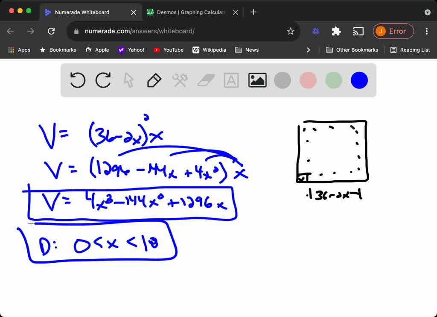Select the red drawing color swatch

(308, 80)
